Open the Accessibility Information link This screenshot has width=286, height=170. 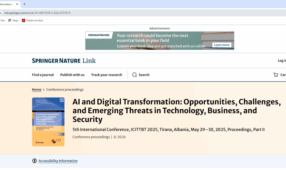[x=58, y=161]
